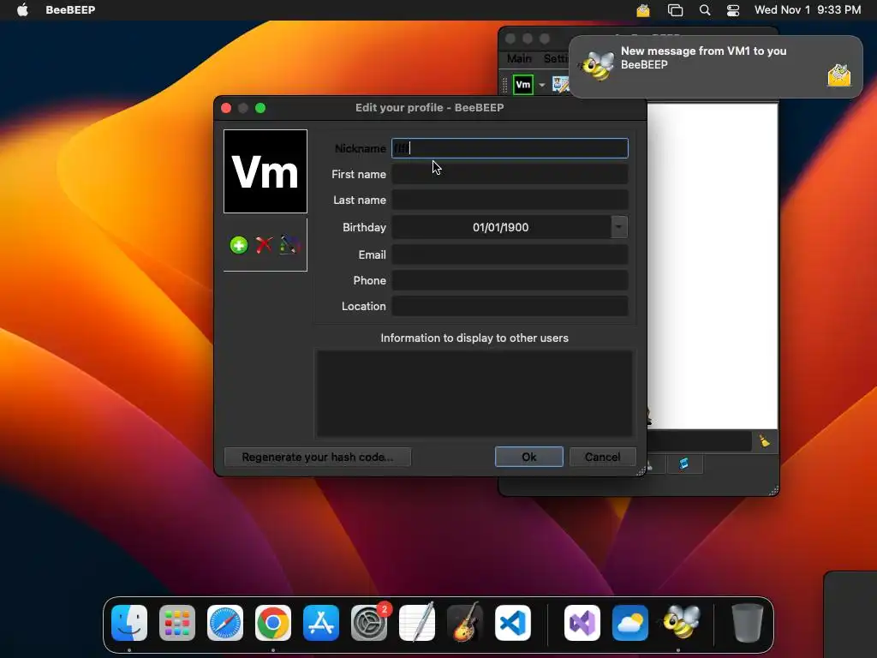The width and height of the screenshot is (877, 658).
Task: Open the Apple menu
Action: [22, 9]
